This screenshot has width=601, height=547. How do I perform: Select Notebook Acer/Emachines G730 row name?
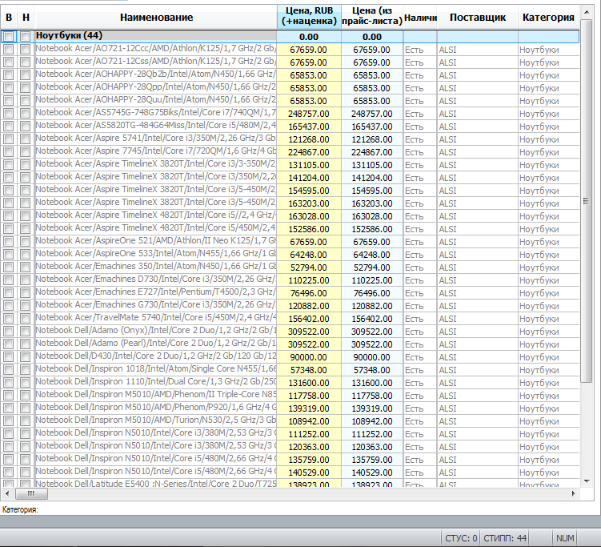[155, 305]
